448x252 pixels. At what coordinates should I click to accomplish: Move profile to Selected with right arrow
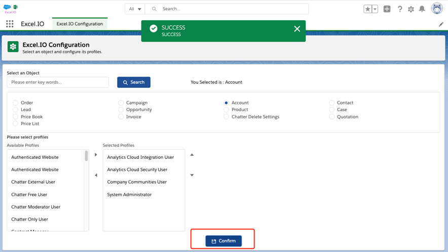96,155
